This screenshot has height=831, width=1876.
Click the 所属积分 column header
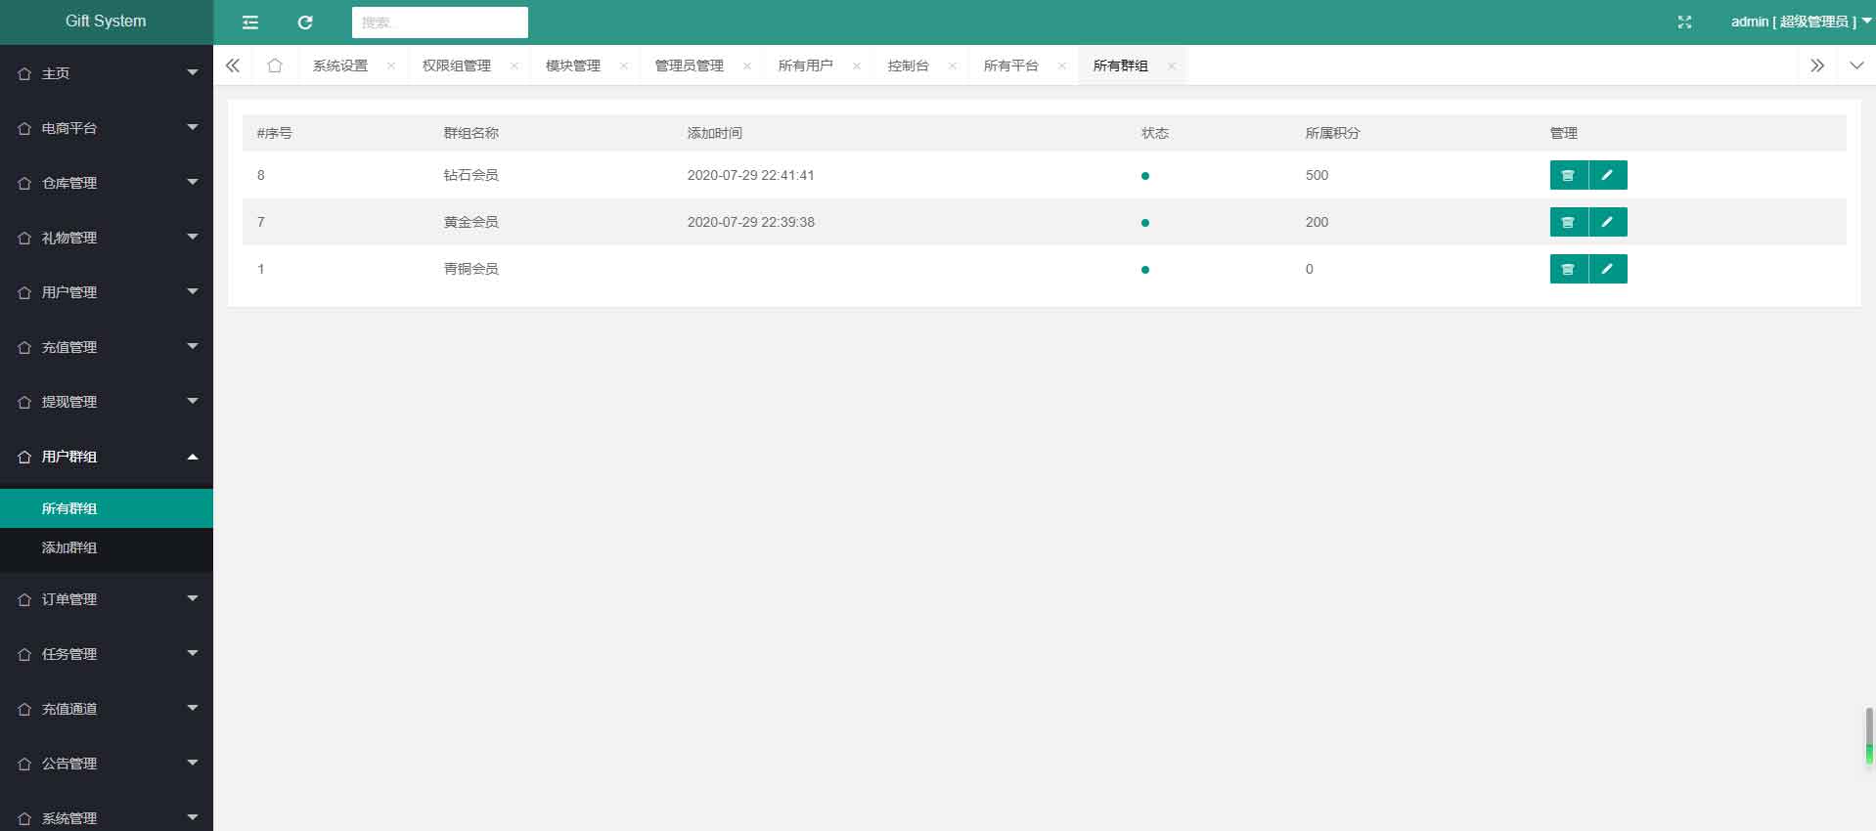(x=1333, y=133)
